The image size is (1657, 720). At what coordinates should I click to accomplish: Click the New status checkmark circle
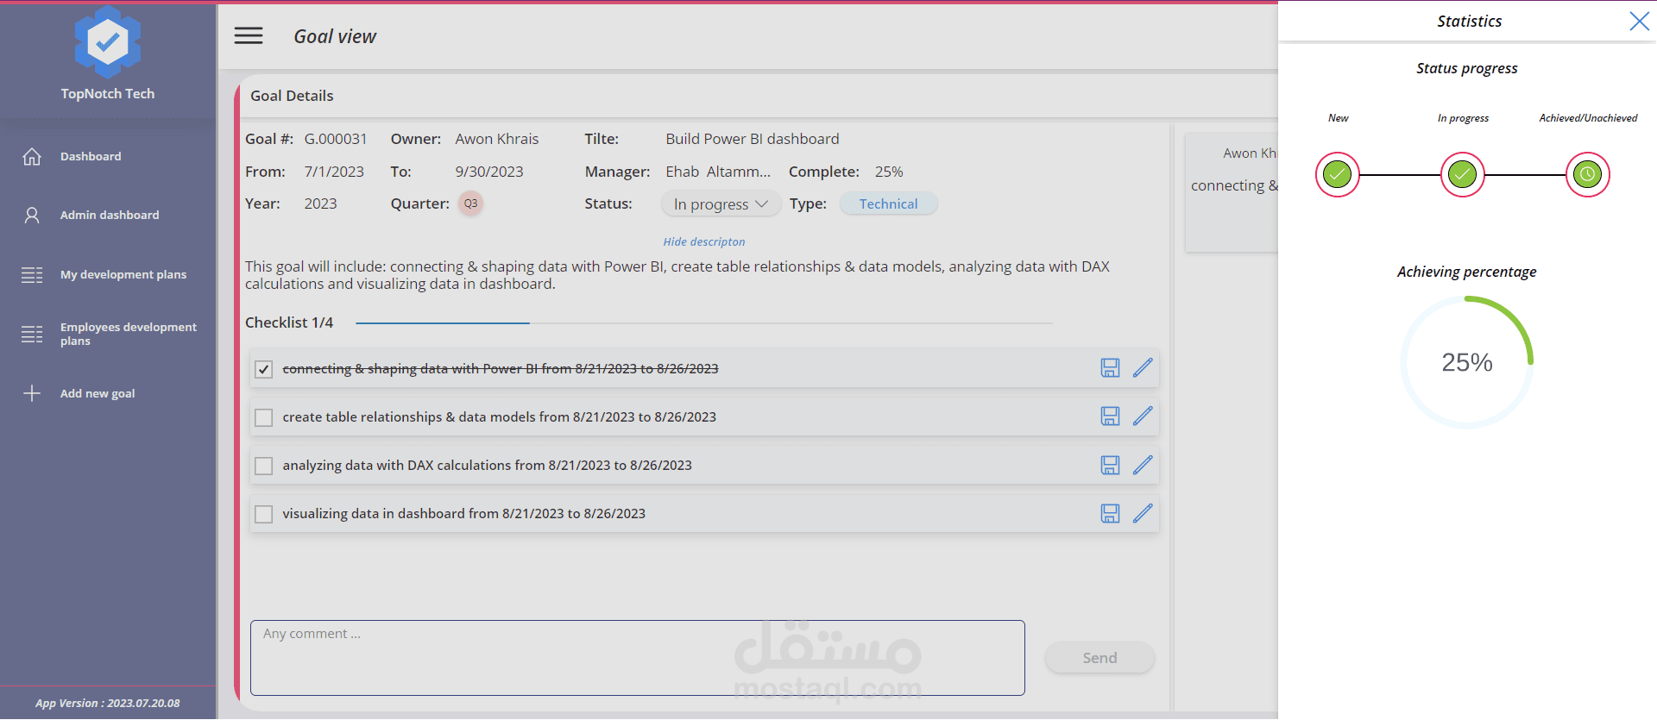coord(1338,174)
